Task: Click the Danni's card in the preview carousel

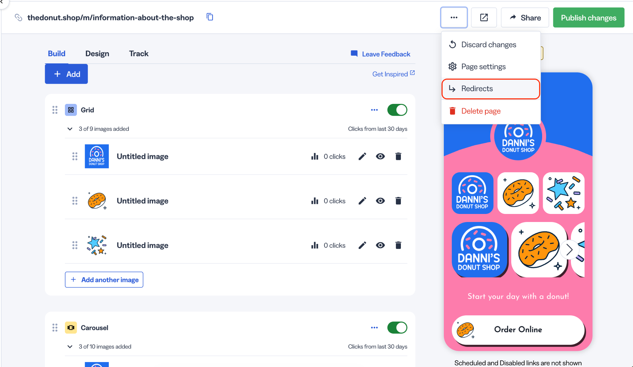Action: point(479,250)
